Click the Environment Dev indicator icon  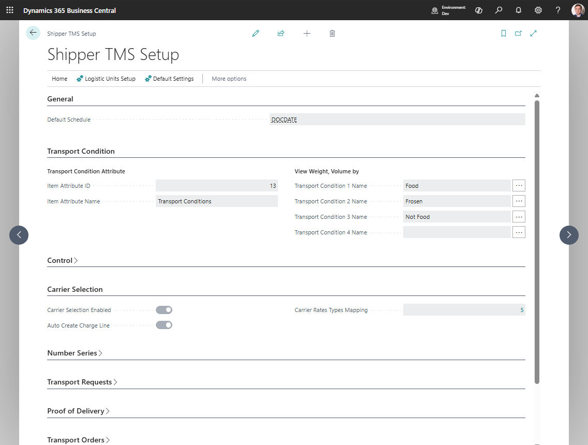(x=435, y=10)
